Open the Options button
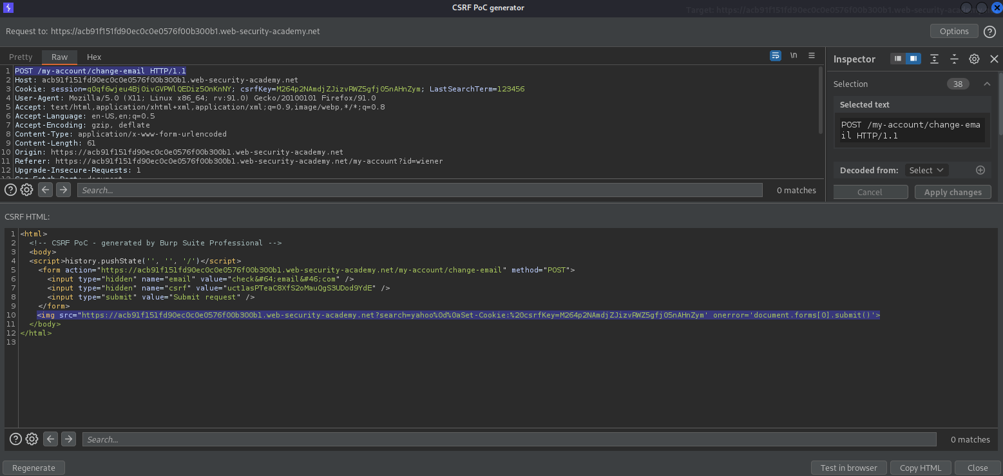This screenshot has width=1003, height=476. coord(954,31)
